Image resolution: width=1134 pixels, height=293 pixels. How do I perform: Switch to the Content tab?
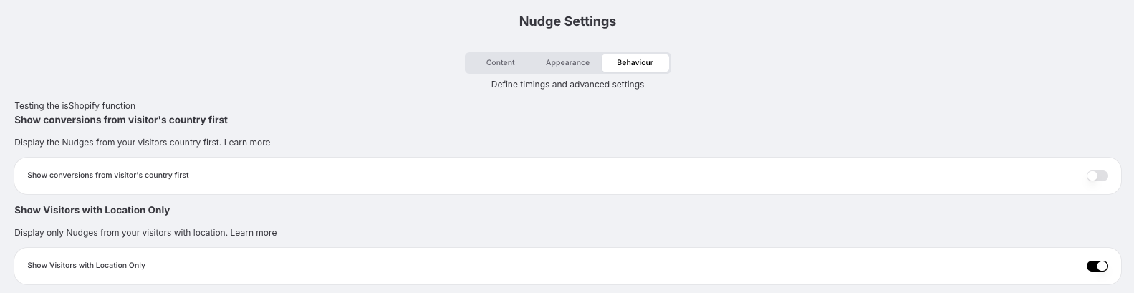coord(500,63)
